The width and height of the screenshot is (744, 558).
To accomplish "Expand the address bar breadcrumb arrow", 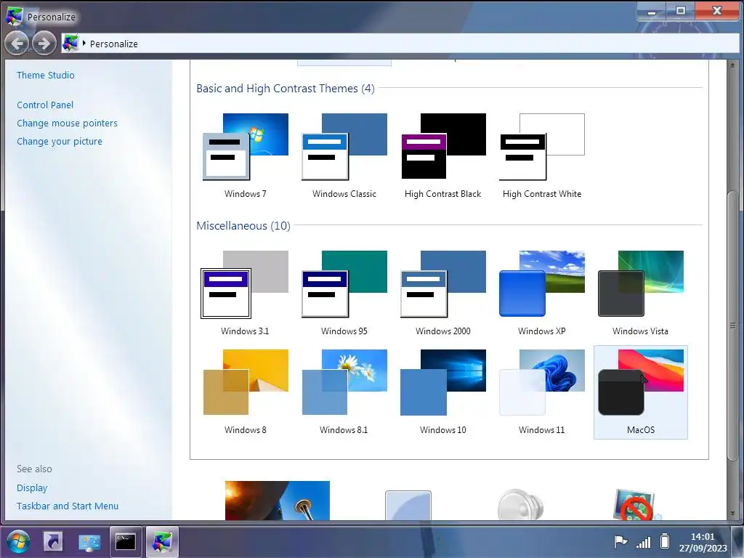I will [84, 43].
